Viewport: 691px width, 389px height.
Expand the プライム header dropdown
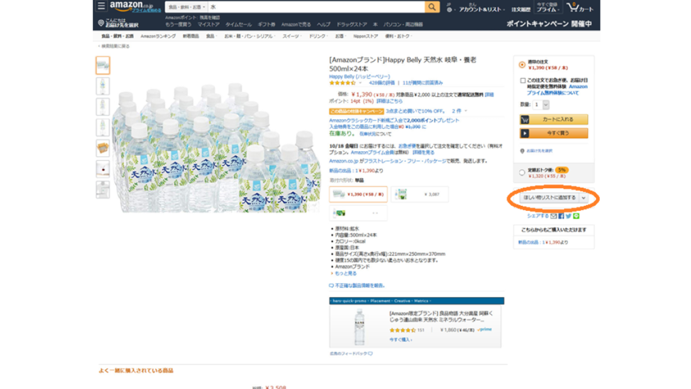[548, 9]
